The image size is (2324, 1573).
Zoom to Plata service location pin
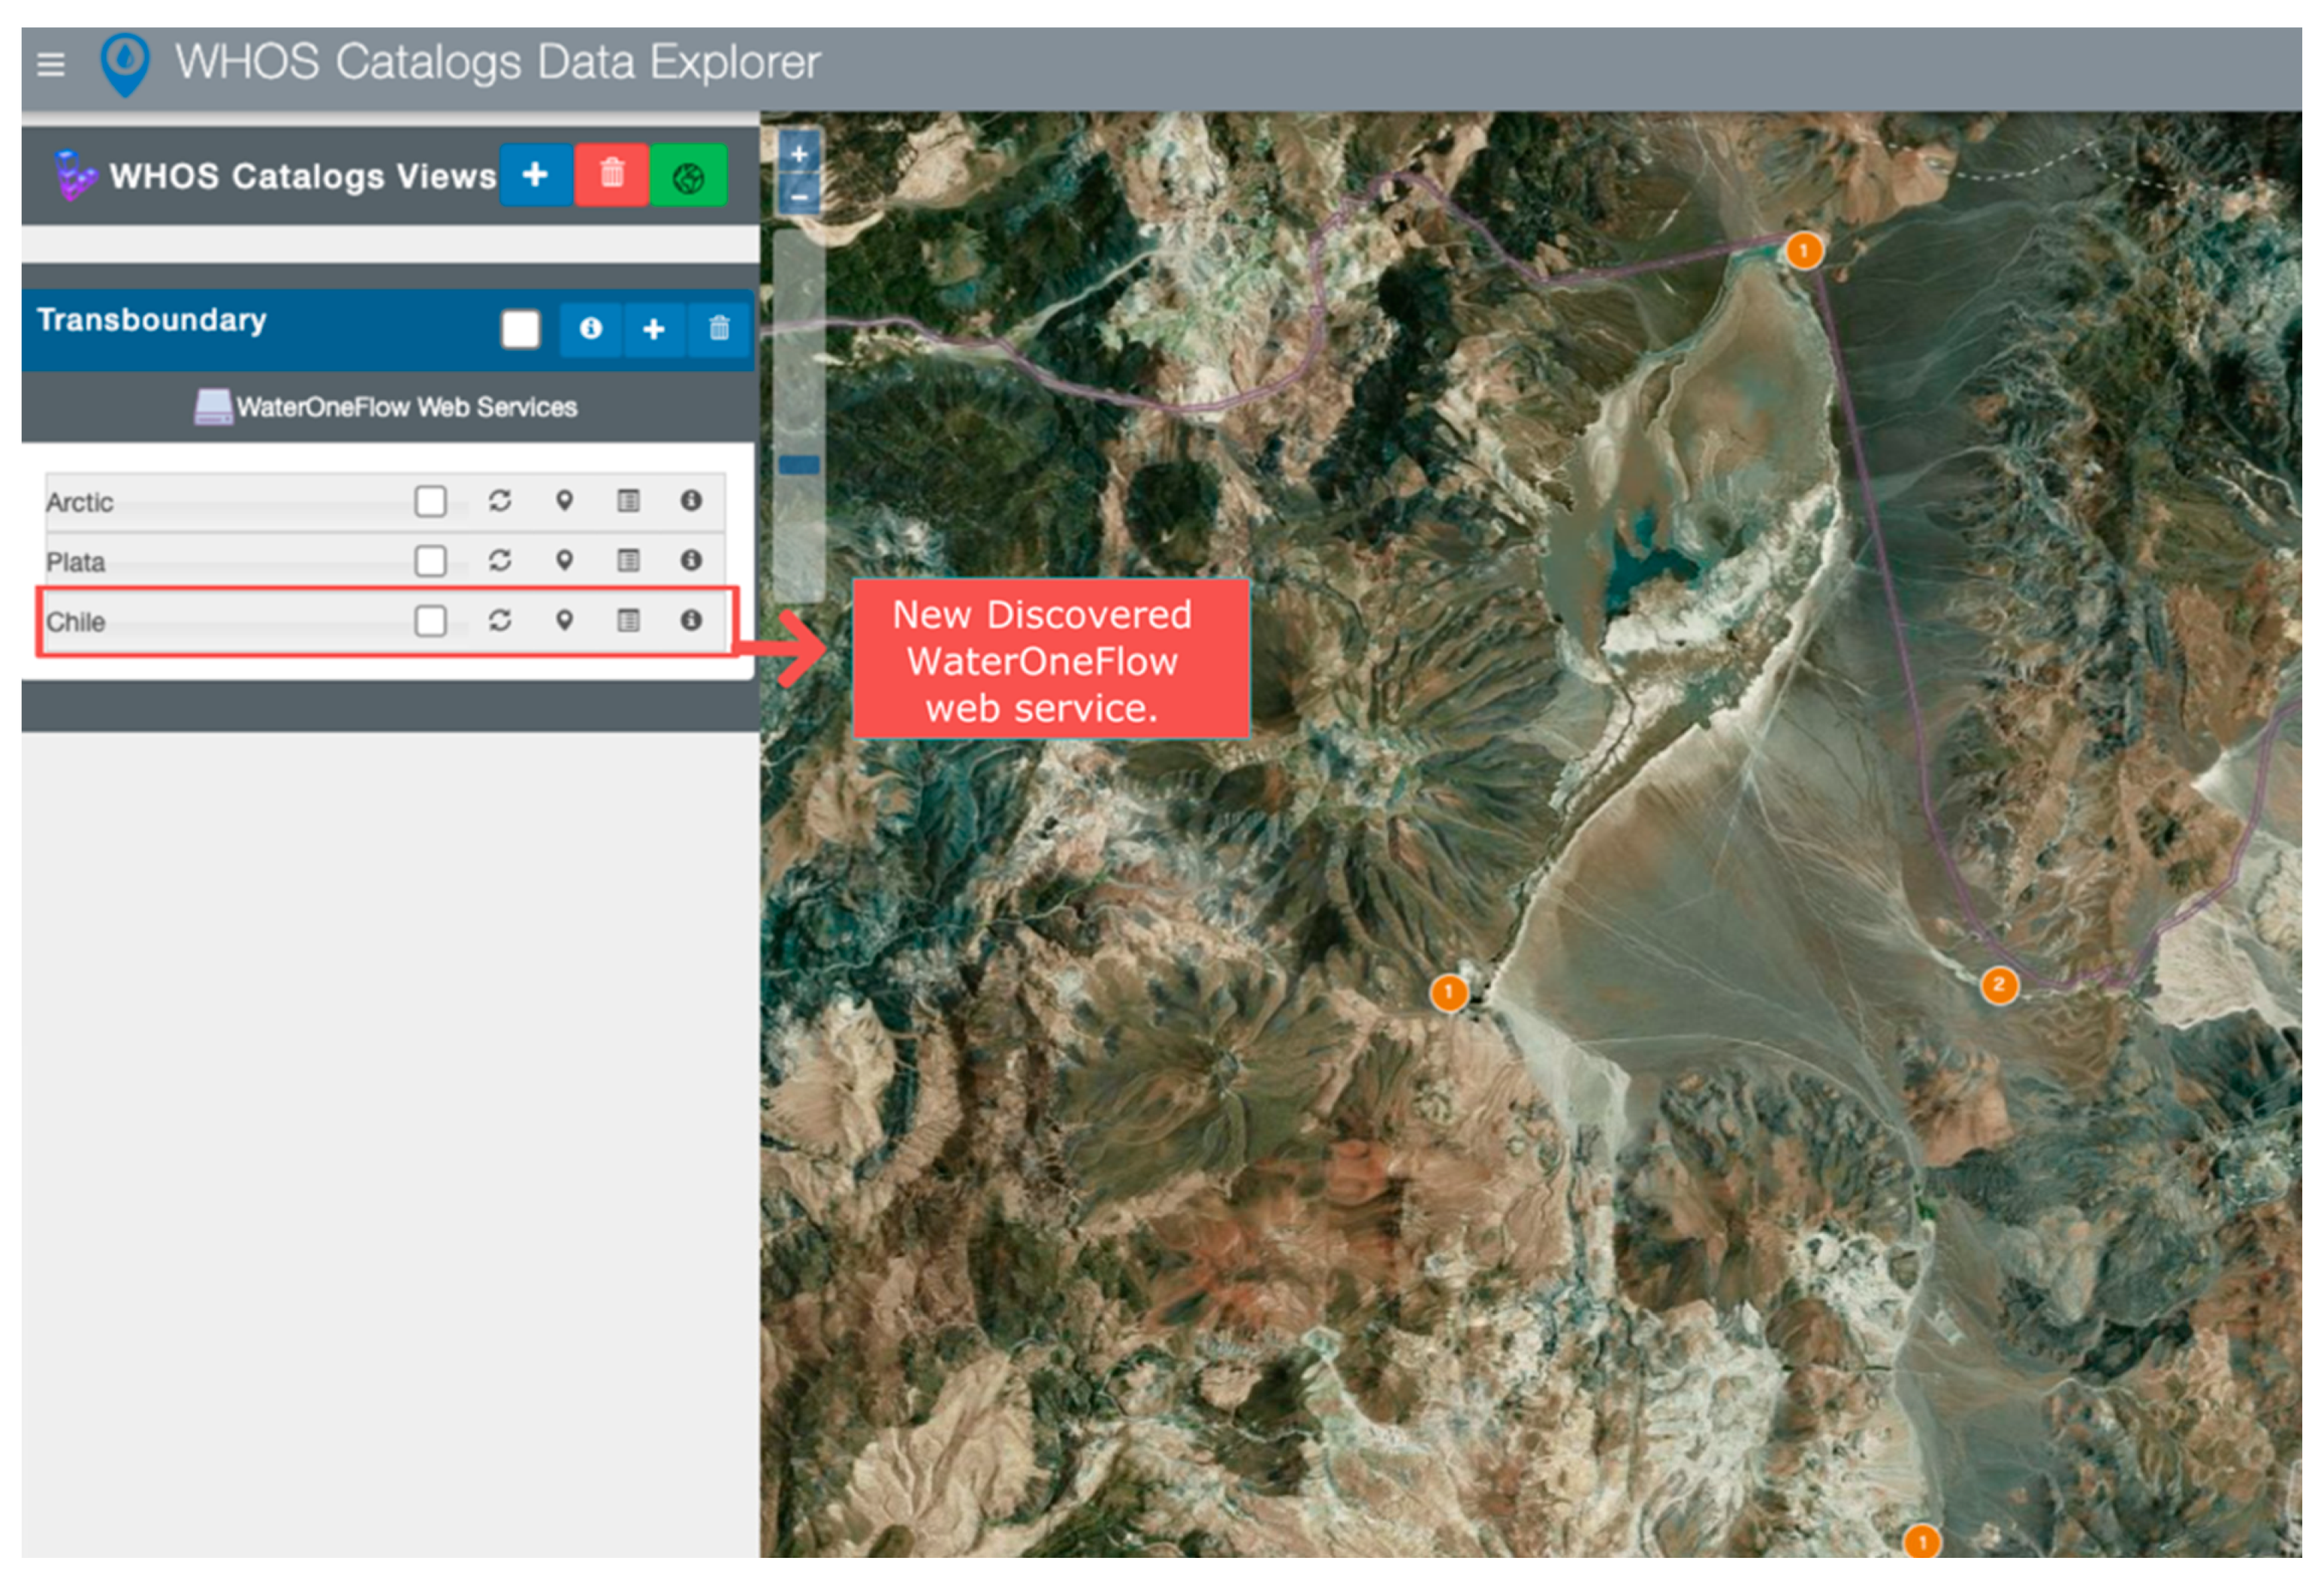564,560
